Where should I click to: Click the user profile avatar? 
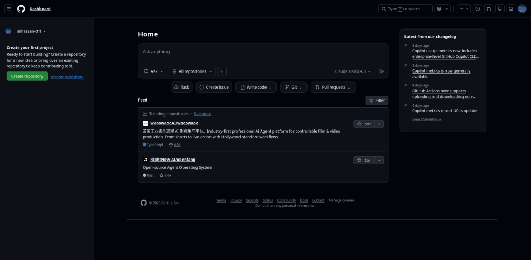pyautogui.click(x=522, y=9)
